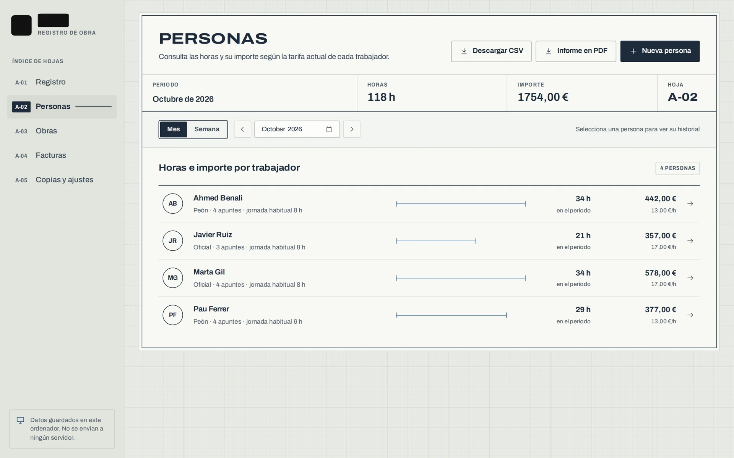This screenshot has width=734, height=458.
Task: Click 'Peón · 4 apuntes · jornada habitual 6 h'
Action: [248, 322]
